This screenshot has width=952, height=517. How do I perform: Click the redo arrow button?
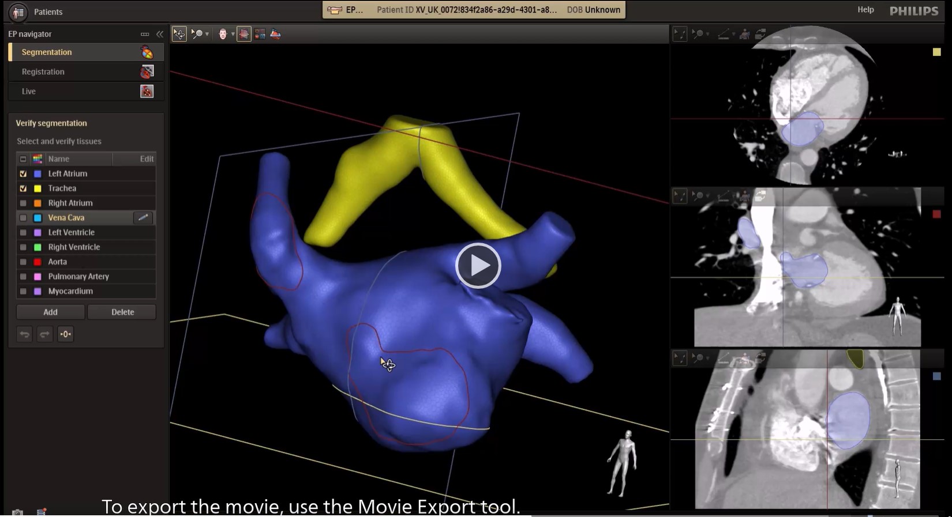(x=44, y=334)
